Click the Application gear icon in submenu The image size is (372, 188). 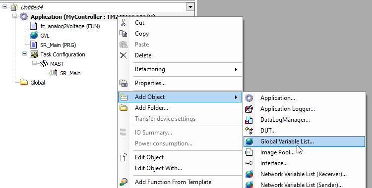[x=249, y=98]
